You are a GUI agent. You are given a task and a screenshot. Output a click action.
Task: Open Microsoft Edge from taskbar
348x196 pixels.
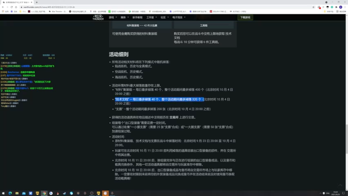(10, 193)
